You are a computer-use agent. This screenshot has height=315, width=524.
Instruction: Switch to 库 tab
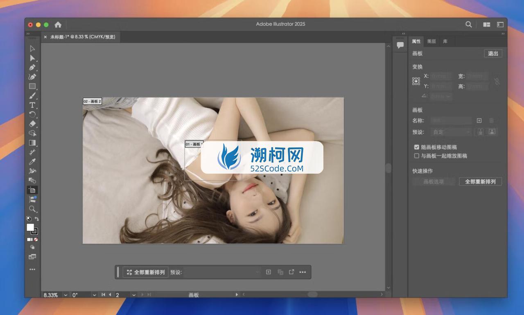(445, 41)
